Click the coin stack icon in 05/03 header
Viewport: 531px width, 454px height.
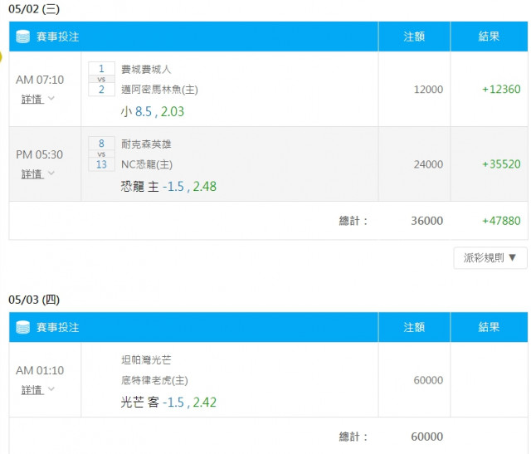tap(23, 327)
